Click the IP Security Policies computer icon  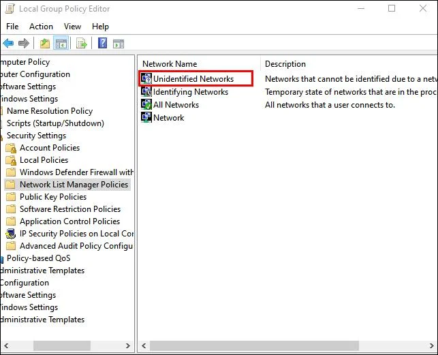(x=11, y=234)
